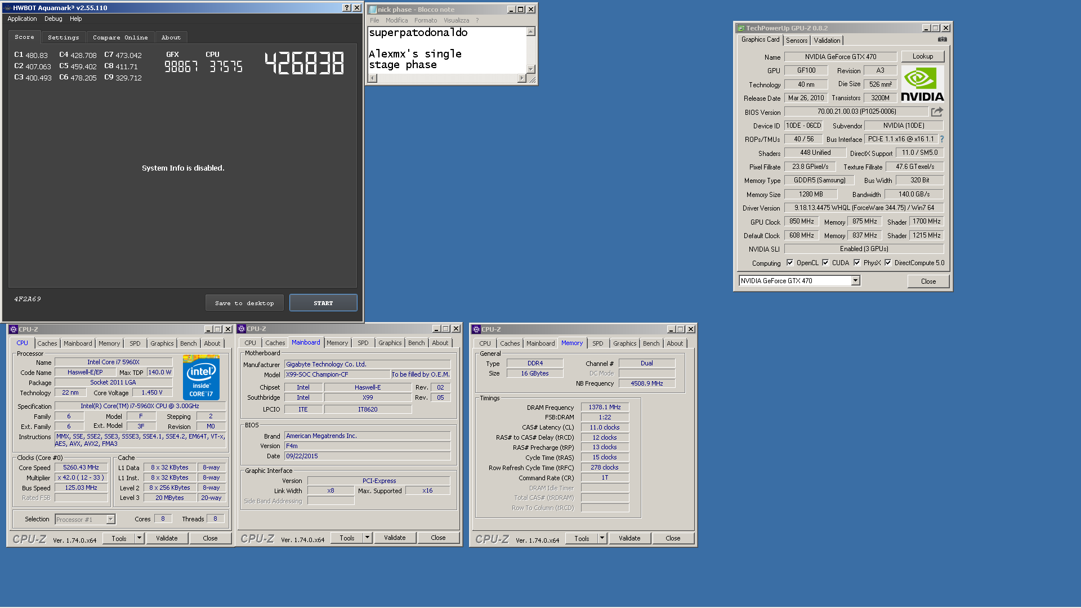The height and width of the screenshot is (608, 1081).
Task: Click Validate in CPU-Z CPU window
Action: coord(167,538)
